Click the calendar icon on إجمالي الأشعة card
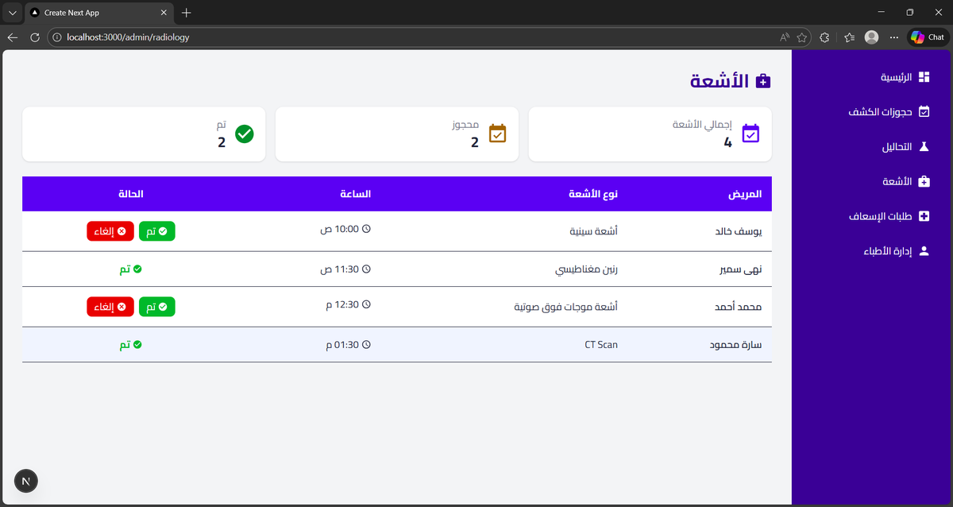 [x=750, y=134]
